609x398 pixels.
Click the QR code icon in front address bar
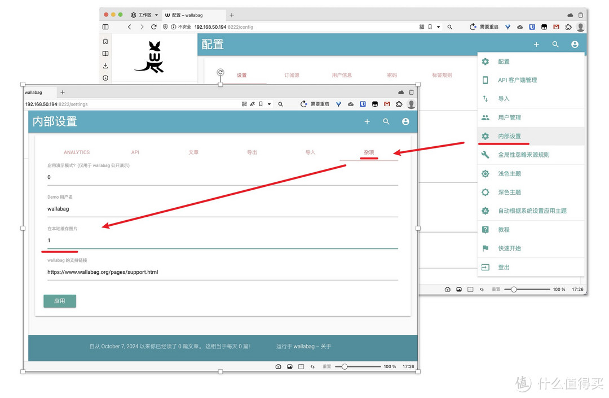(x=244, y=104)
